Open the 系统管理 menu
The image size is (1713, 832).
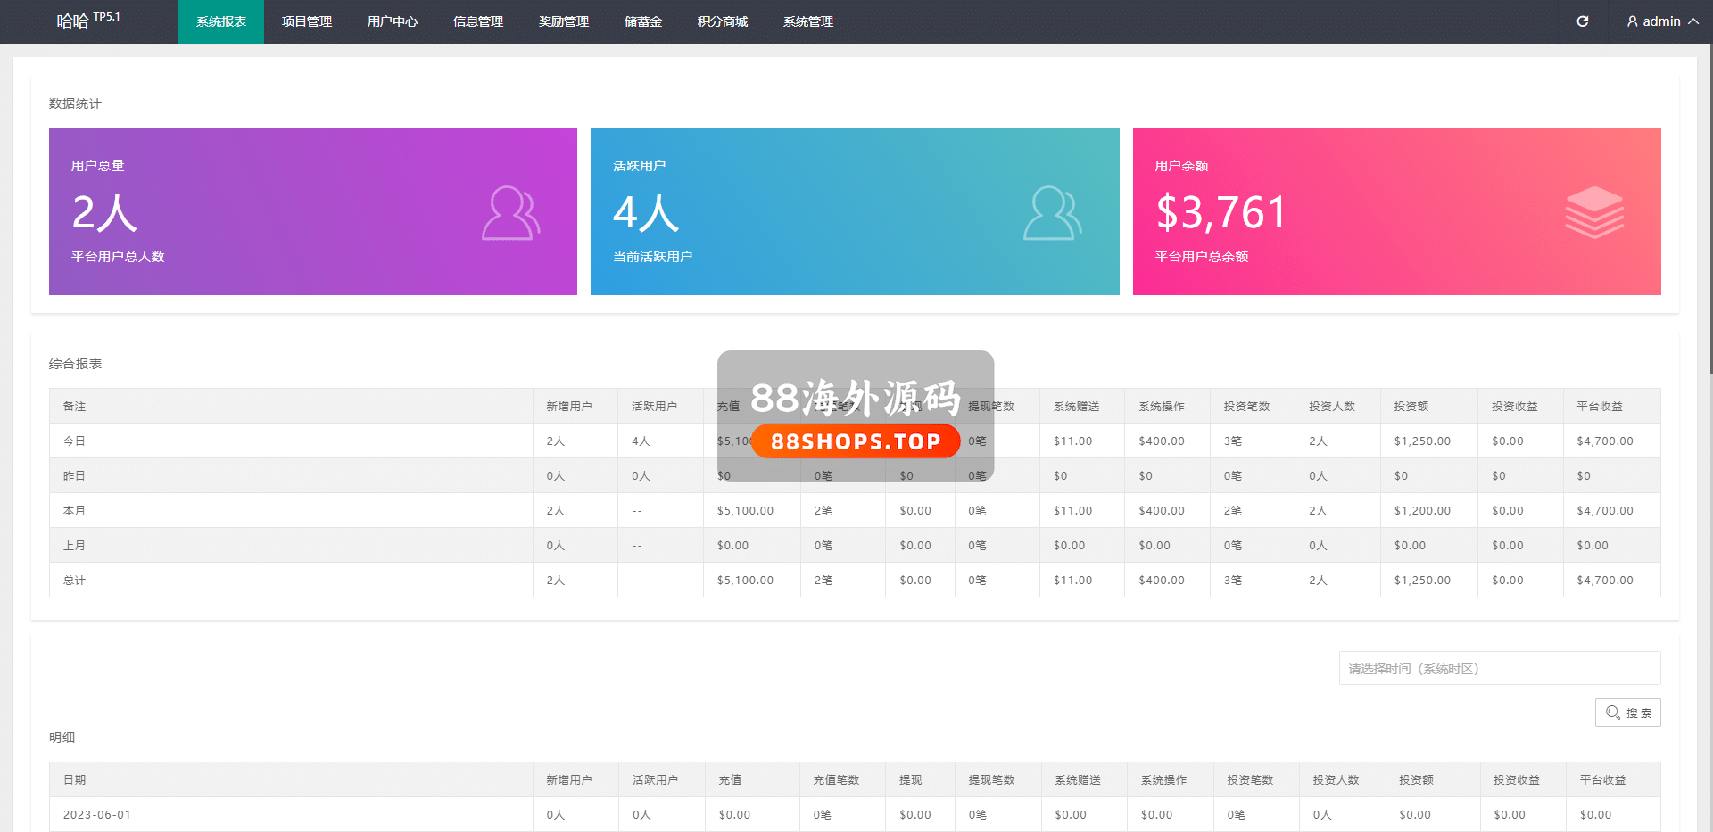tap(807, 21)
